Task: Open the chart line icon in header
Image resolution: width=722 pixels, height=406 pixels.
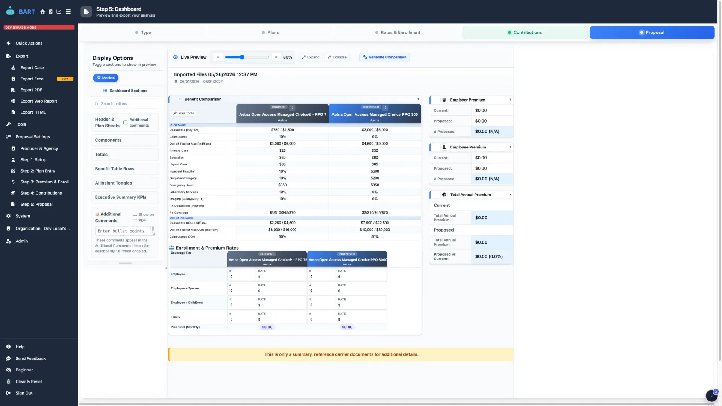Action: click(59, 12)
